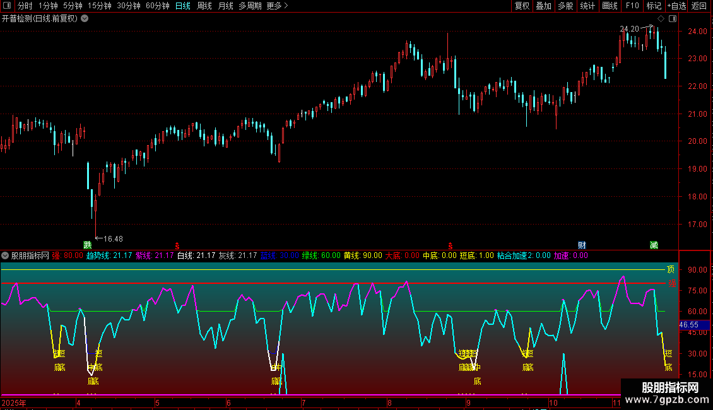Click the yellow 顶 line label
713x410 pixels.
point(670,269)
